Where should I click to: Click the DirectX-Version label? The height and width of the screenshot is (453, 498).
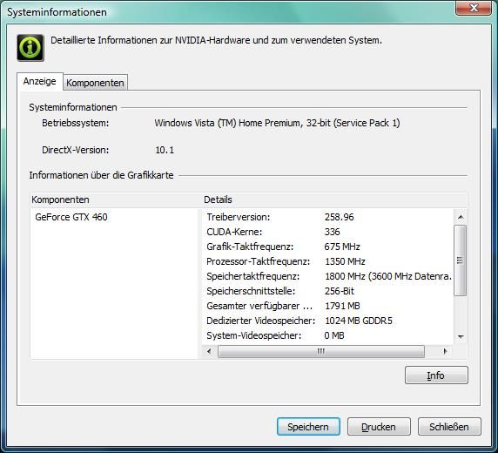(76, 150)
